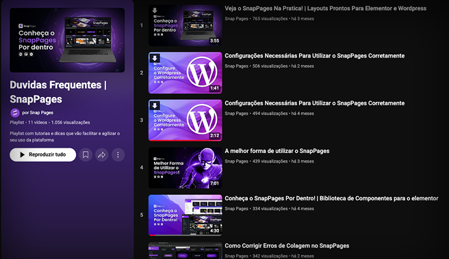Open video 5 thumbnail with 4:30 duration
449x259 pixels.
click(185, 215)
